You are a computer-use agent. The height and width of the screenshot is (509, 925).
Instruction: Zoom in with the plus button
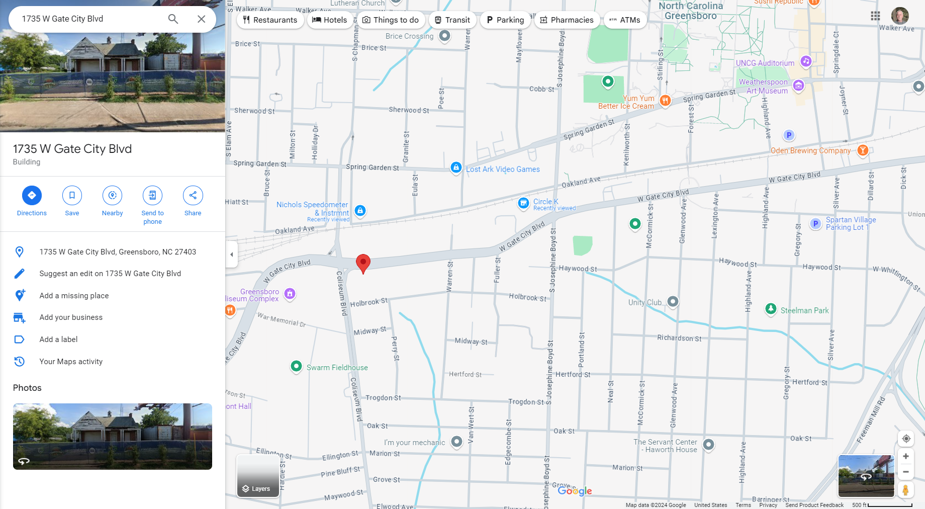click(x=906, y=456)
